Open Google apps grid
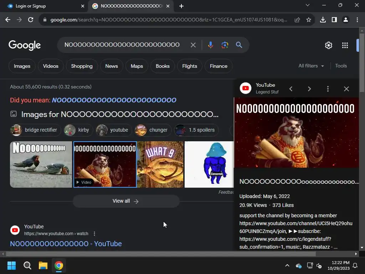 click(345, 45)
